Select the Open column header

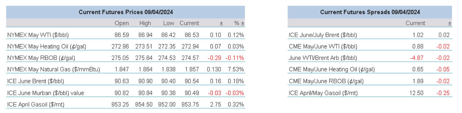pyautogui.click(x=122, y=23)
